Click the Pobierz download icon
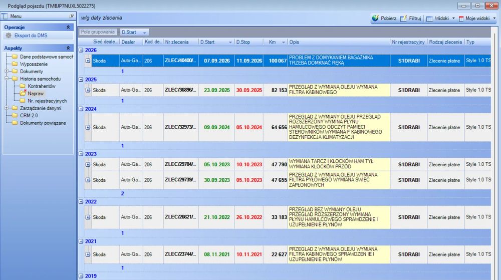 pos(375,18)
